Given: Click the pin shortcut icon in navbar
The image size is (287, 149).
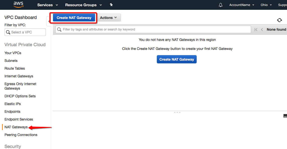Looking at the screenshot, I should pyautogui.click(x=111, y=5).
